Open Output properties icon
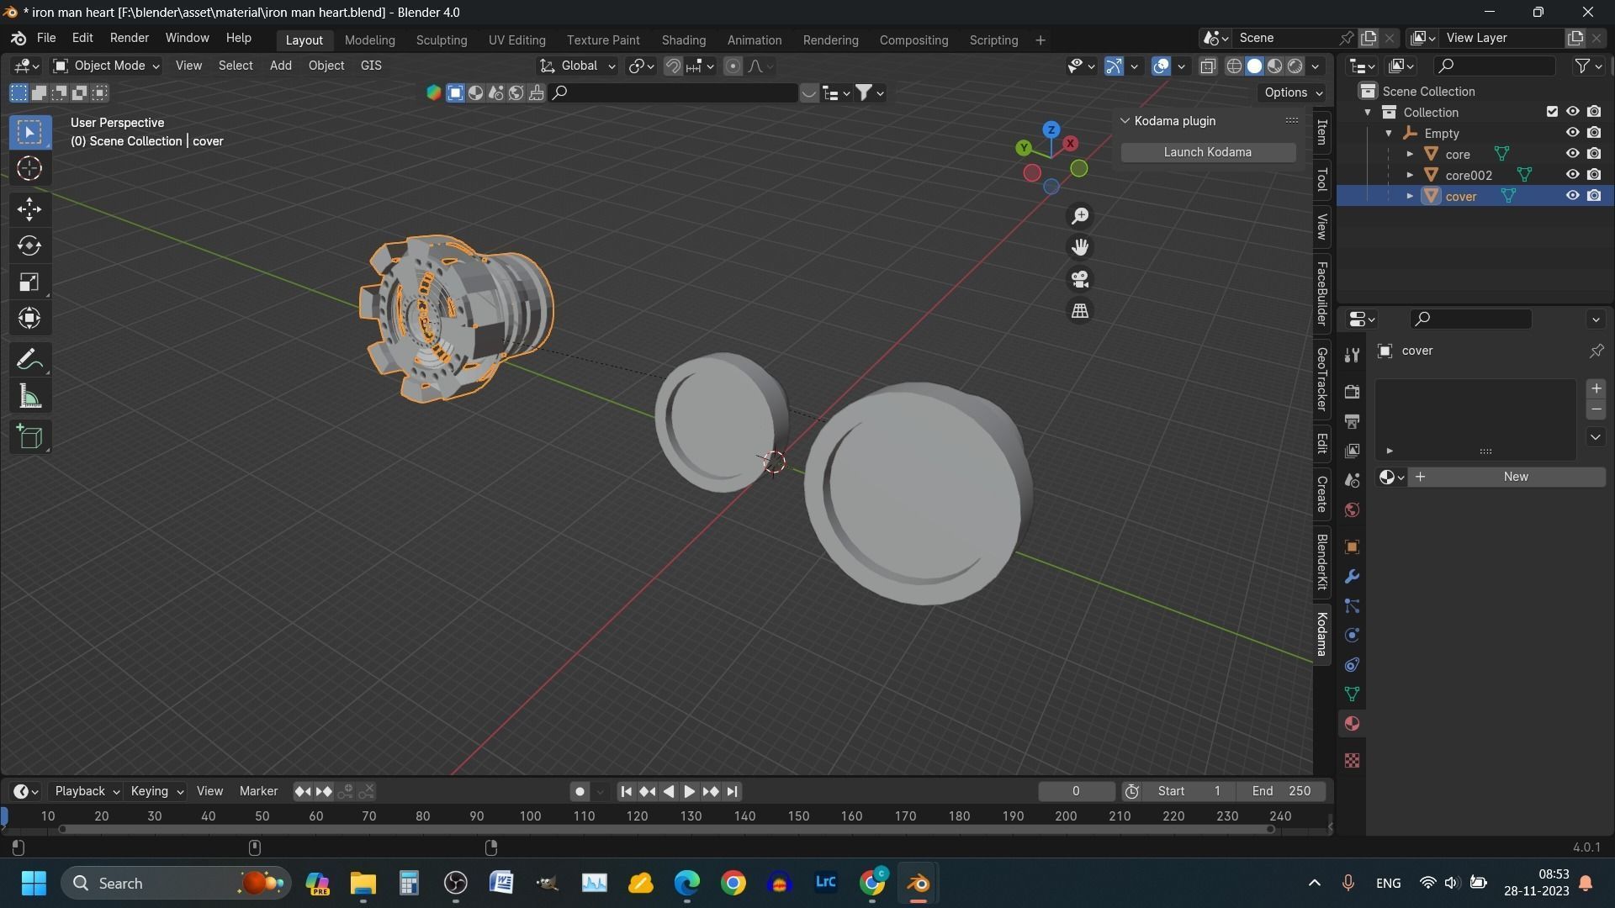The height and width of the screenshot is (908, 1615). tap(1352, 421)
